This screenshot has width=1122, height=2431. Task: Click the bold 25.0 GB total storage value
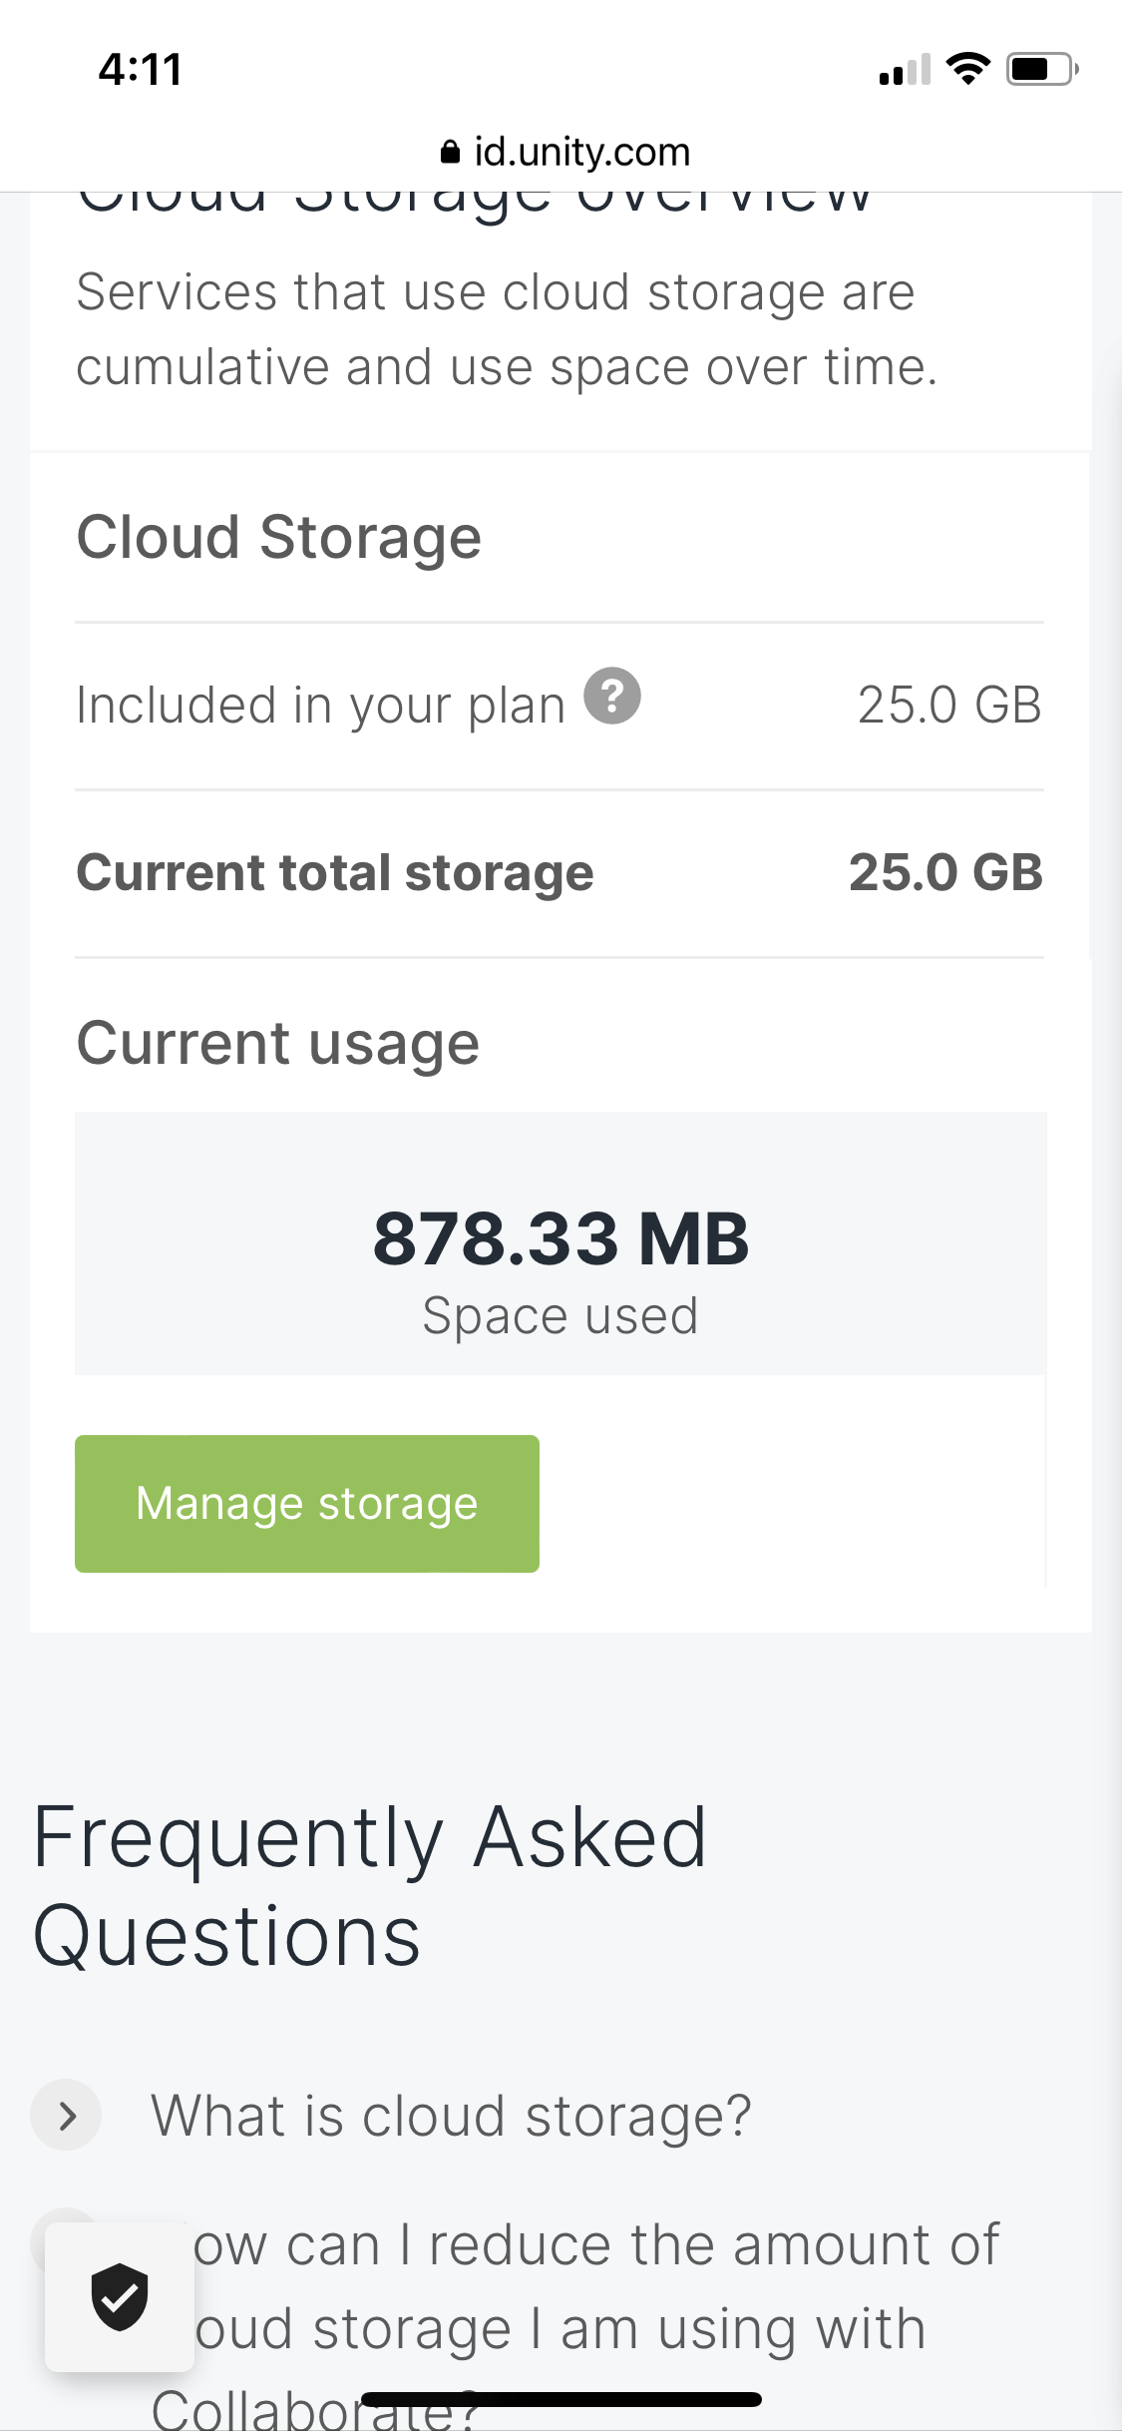(x=944, y=873)
